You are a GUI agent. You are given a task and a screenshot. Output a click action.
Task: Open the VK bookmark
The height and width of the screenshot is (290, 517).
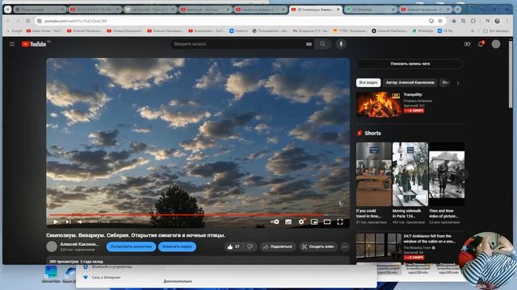point(445,31)
